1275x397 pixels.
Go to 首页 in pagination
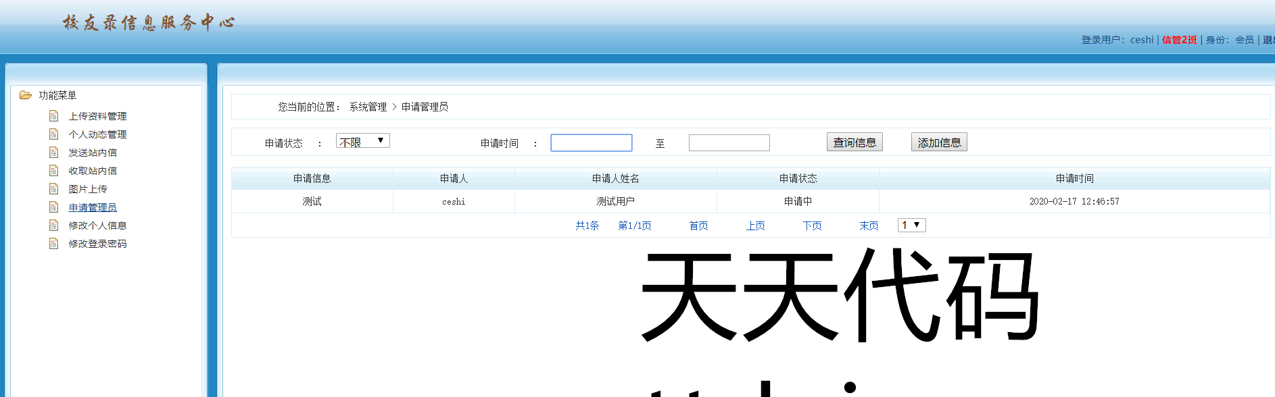[x=698, y=226]
